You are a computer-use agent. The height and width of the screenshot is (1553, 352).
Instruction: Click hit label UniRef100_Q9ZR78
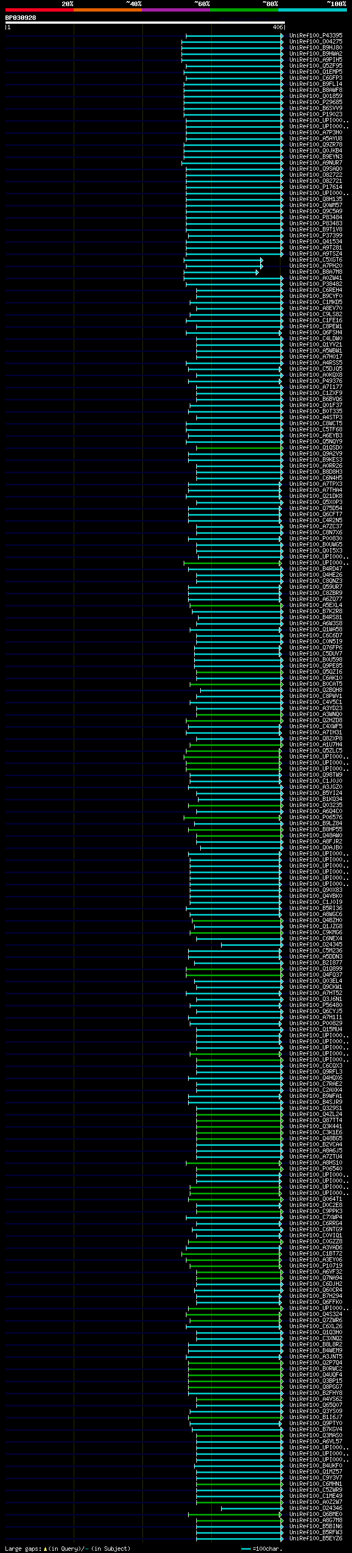(x=316, y=145)
